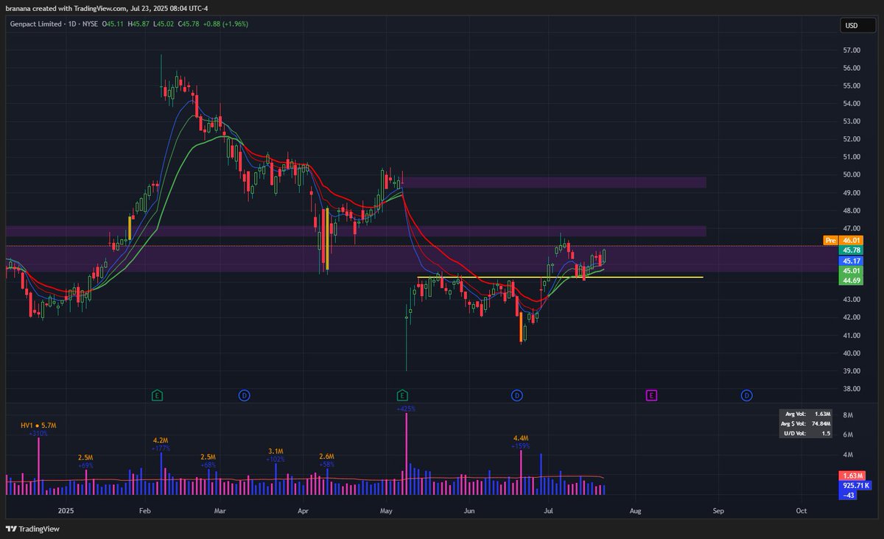Click the 2.6M volume annotation
The width and height of the screenshot is (884, 539).
(326, 457)
